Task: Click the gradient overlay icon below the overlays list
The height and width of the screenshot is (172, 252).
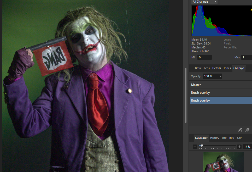Action: [247, 130]
